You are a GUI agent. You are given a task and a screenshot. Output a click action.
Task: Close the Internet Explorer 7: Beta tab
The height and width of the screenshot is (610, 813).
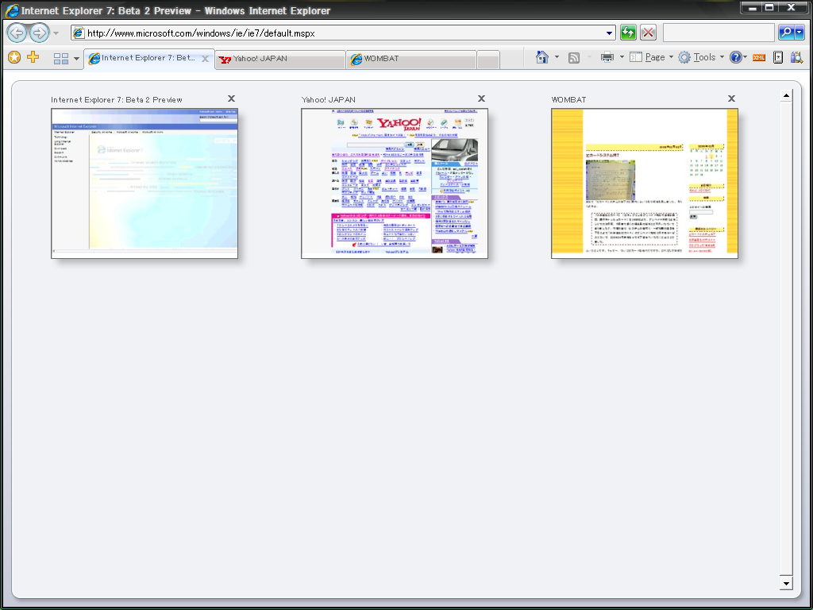(206, 59)
